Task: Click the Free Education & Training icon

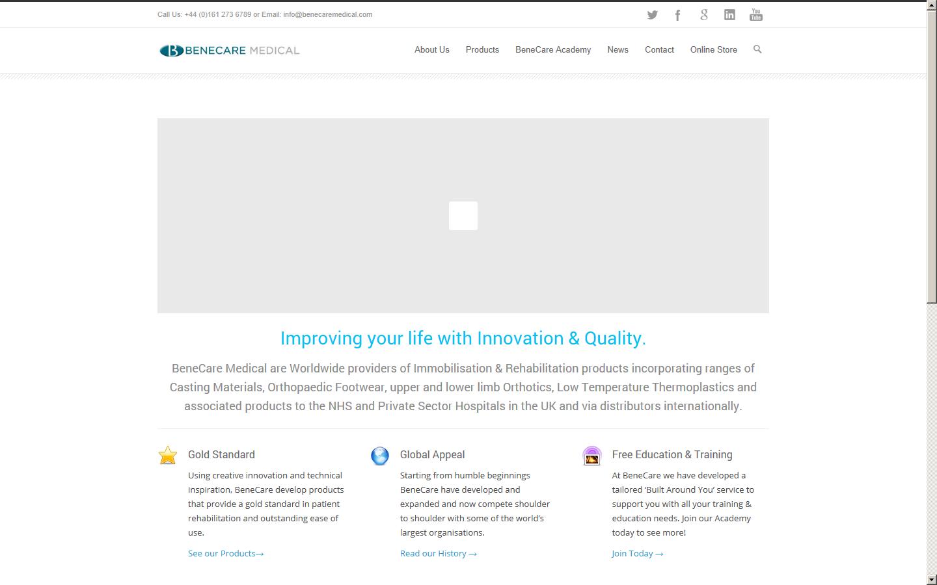Action: click(x=592, y=456)
